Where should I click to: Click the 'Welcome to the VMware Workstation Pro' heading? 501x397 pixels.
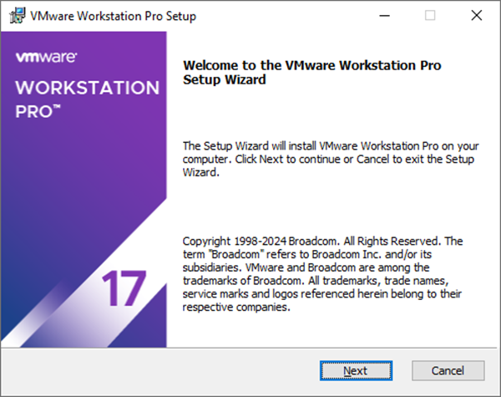pos(311,65)
